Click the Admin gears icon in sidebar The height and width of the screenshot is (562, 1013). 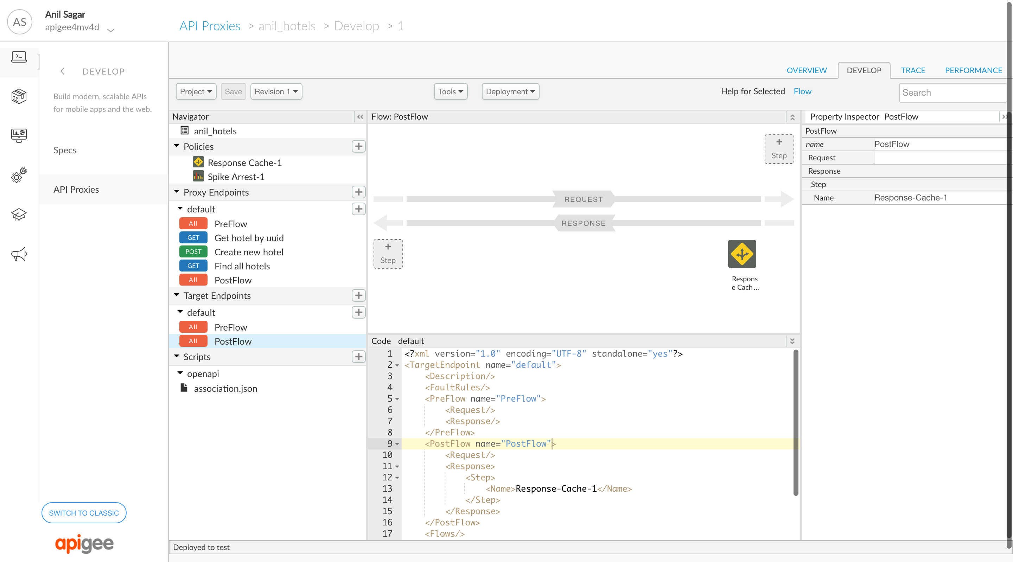tap(19, 175)
